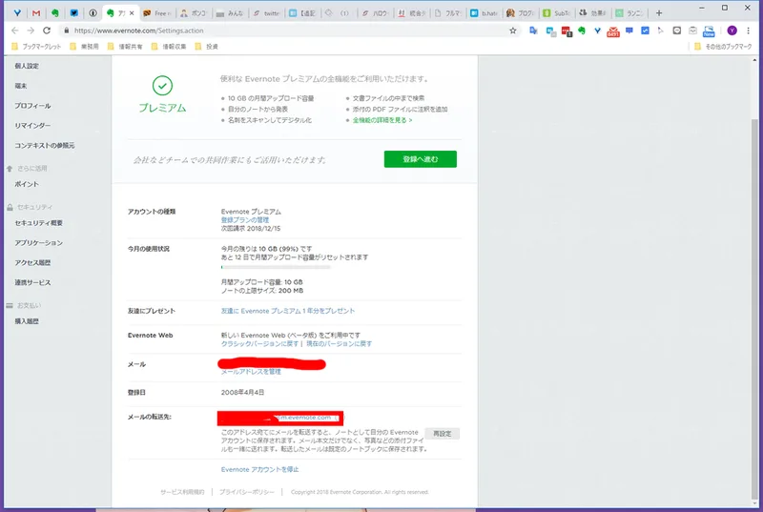The height and width of the screenshot is (512, 763).
Task: Open セキュリティ概要 in the sidebar
Action: point(38,223)
